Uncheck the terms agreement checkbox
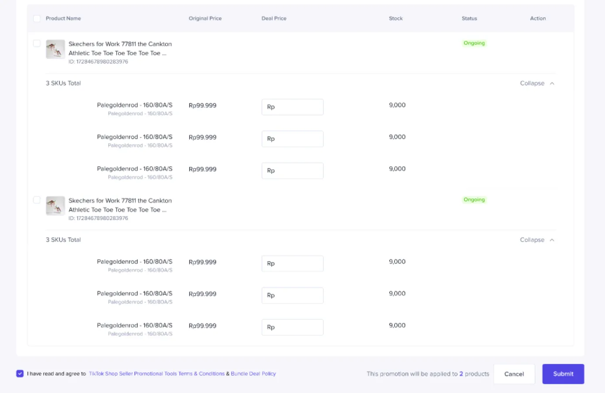Image resolution: width=605 pixels, height=393 pixels. pos(20,373)
